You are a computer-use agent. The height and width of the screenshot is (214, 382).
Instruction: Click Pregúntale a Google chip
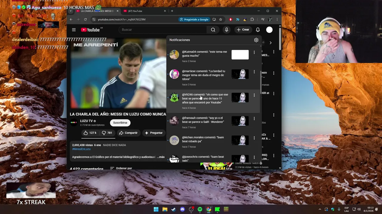click(194, 19)
